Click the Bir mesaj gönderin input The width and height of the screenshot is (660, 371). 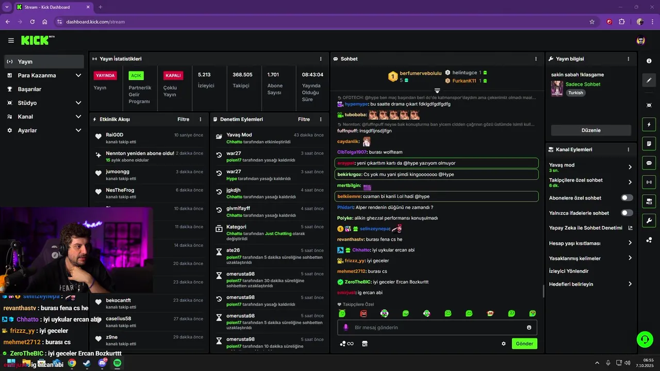click(437, 328)
